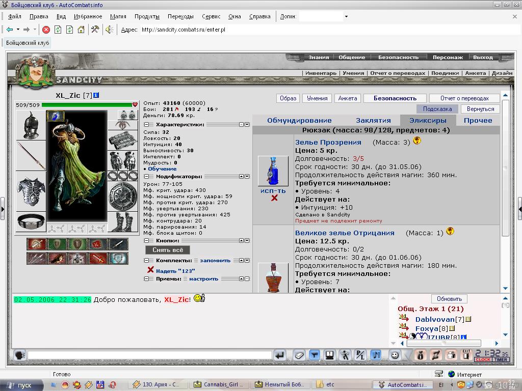Screen dimensions: 522x391
Task: Click the eraser clear chat icon
Action: 299,355
